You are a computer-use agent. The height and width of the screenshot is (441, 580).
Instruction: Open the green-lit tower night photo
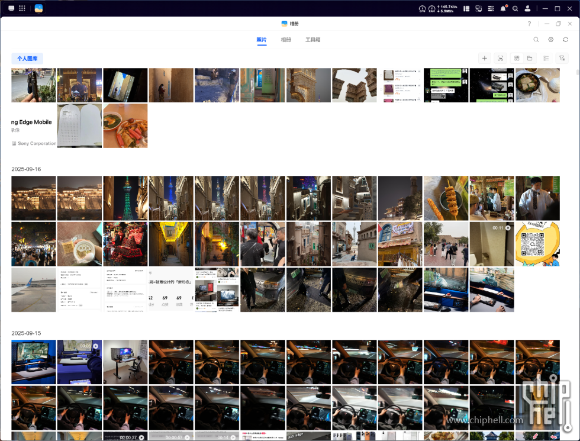point(125,198)
